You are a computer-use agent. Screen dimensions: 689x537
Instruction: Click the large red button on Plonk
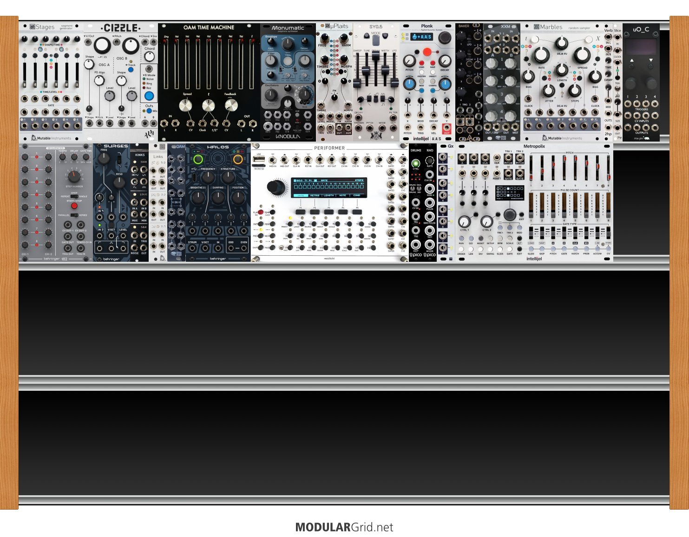(427, 52)
